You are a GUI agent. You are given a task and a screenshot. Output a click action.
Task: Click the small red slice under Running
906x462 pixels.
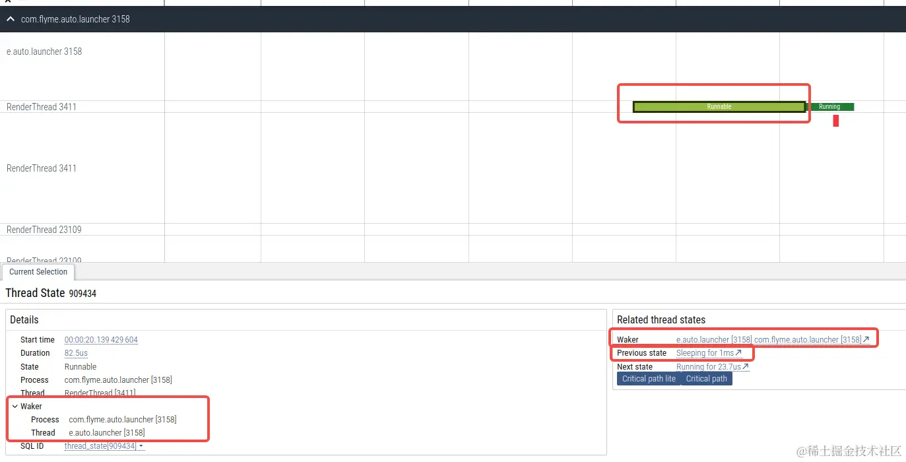(x=836, y=121)
